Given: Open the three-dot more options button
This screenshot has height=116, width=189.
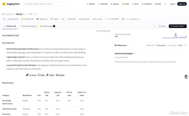Looking at the screenshot, I should pos(155,26).
